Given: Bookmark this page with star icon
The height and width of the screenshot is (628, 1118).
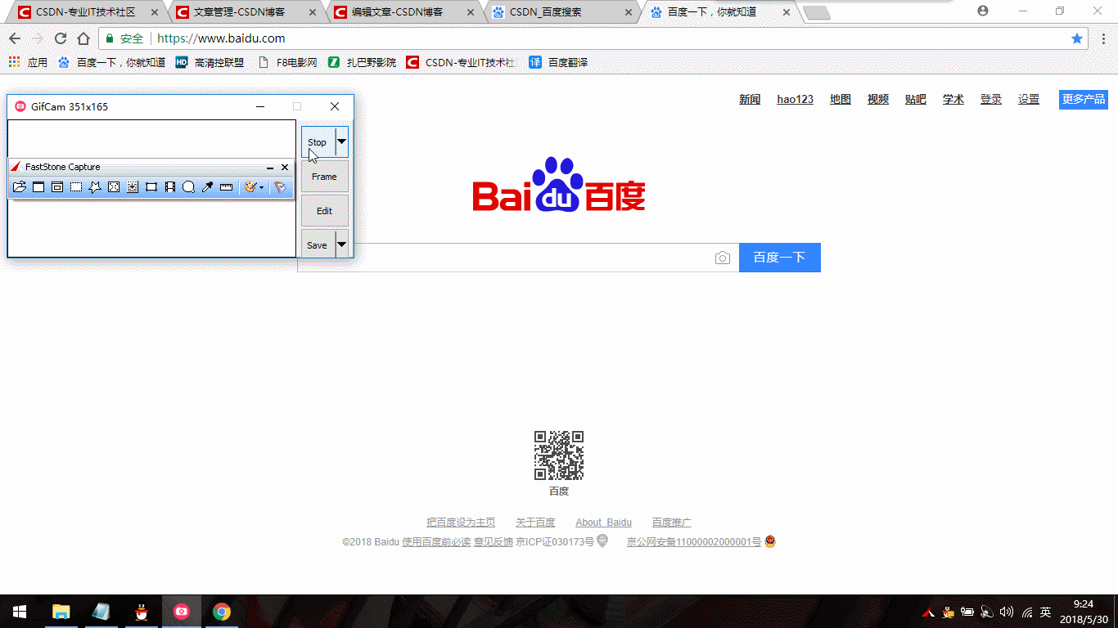Looking at the screenshot, I should pos(1077,38).
